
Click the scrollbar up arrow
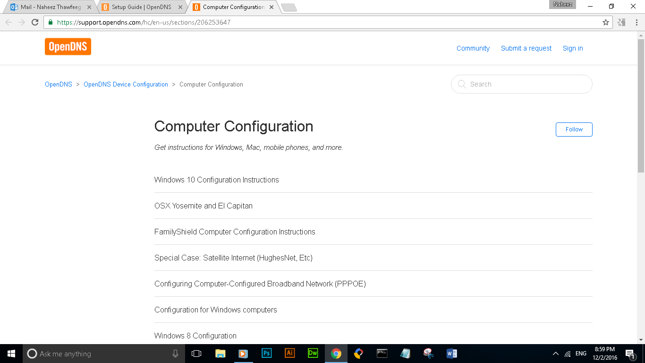tap(641, 35)
